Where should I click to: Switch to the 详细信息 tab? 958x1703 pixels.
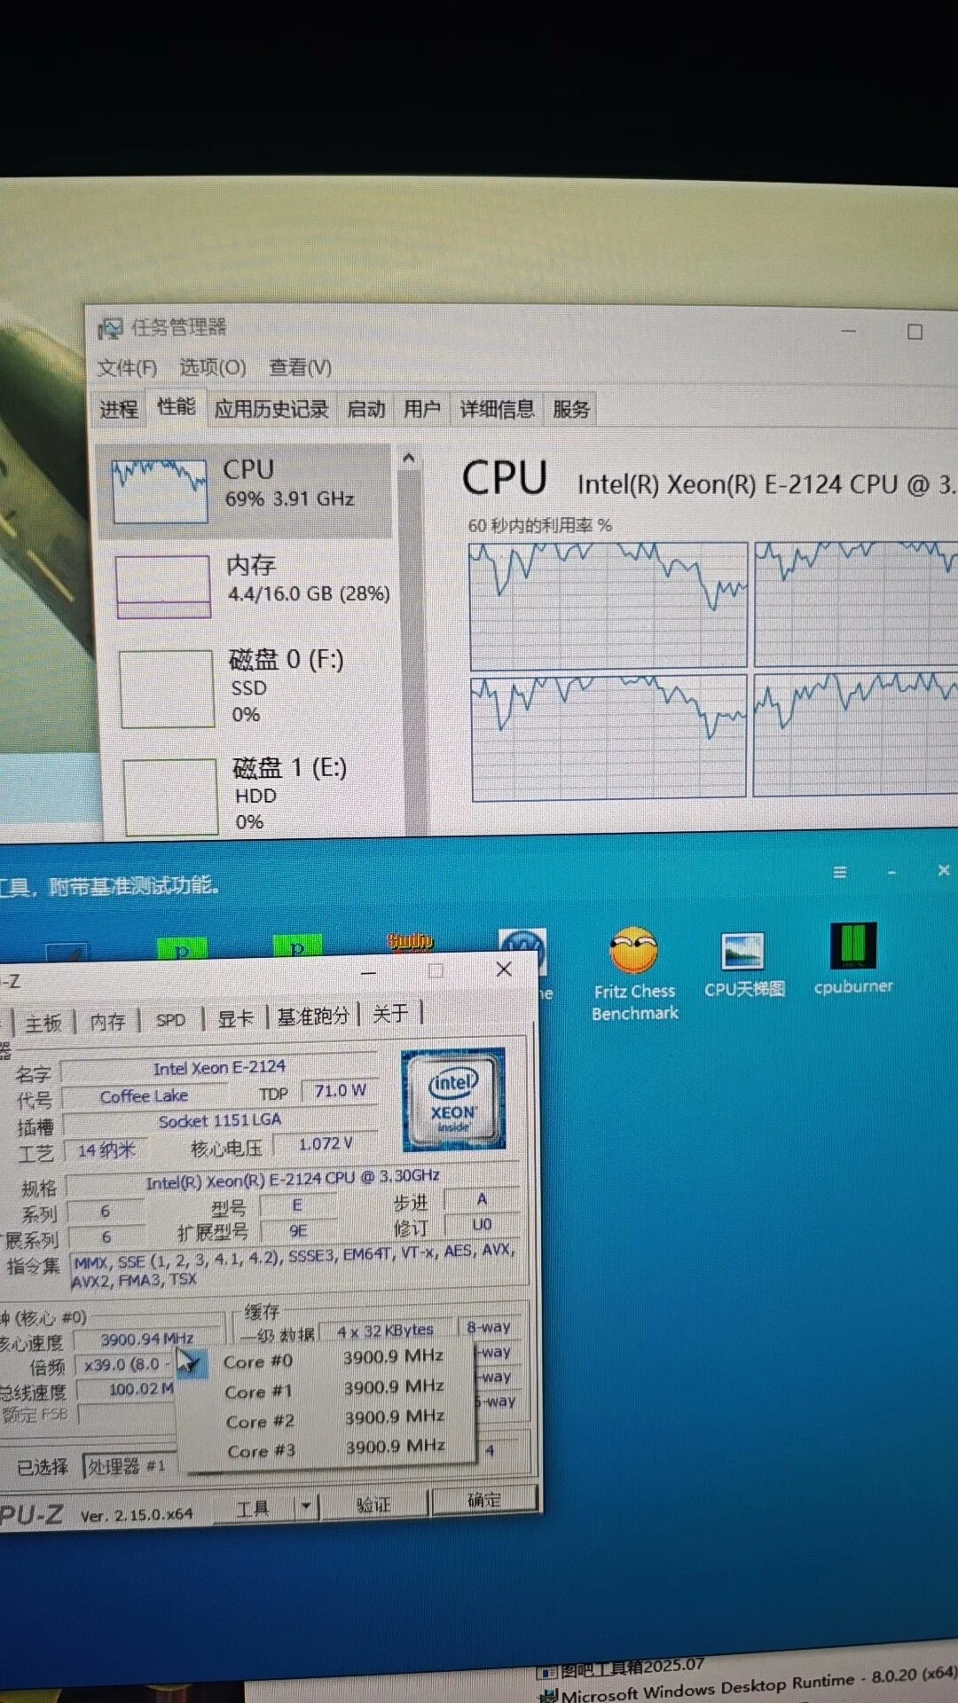[496, 409]
